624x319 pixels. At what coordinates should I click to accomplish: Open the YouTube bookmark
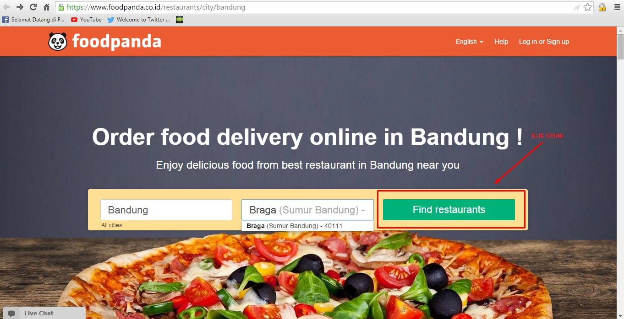click(x=86, y=20)
